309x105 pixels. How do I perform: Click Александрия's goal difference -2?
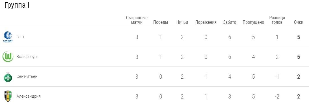pos(277,96)
